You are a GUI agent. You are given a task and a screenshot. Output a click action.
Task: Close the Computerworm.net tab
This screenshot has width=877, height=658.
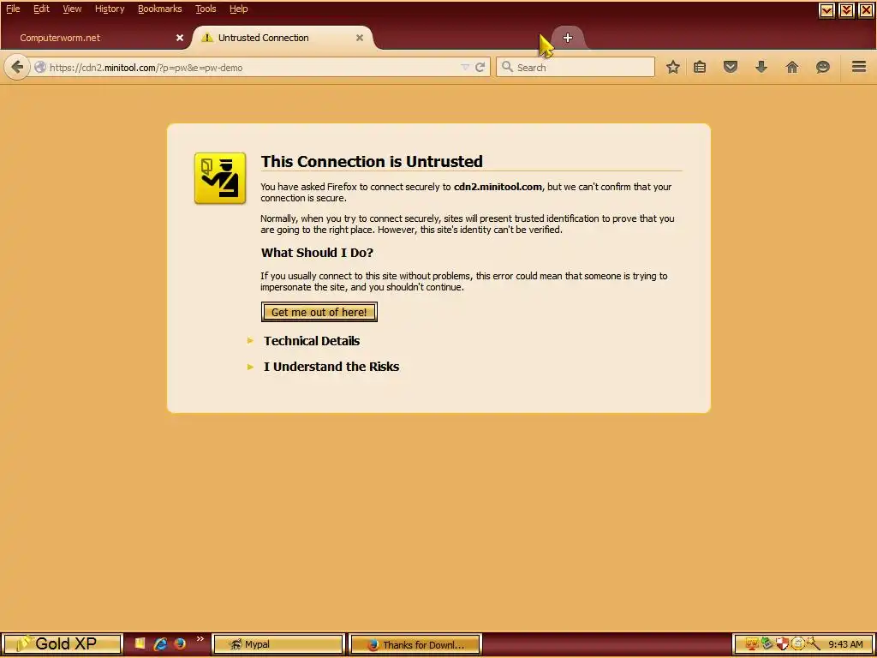[180, 38]
